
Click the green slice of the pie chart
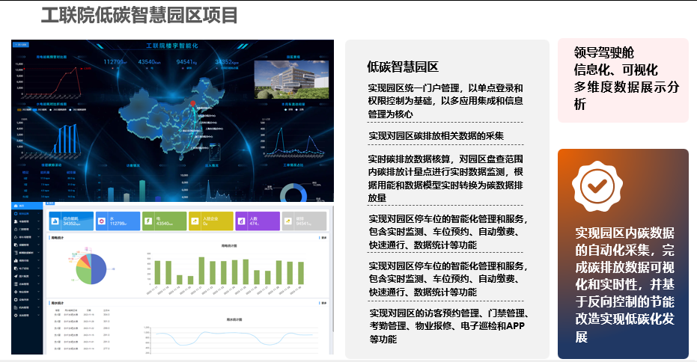[85, 275]
